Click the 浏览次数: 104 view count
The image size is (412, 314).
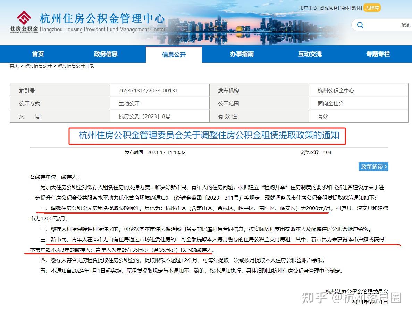pyautogui.click(x=316, y=152)
